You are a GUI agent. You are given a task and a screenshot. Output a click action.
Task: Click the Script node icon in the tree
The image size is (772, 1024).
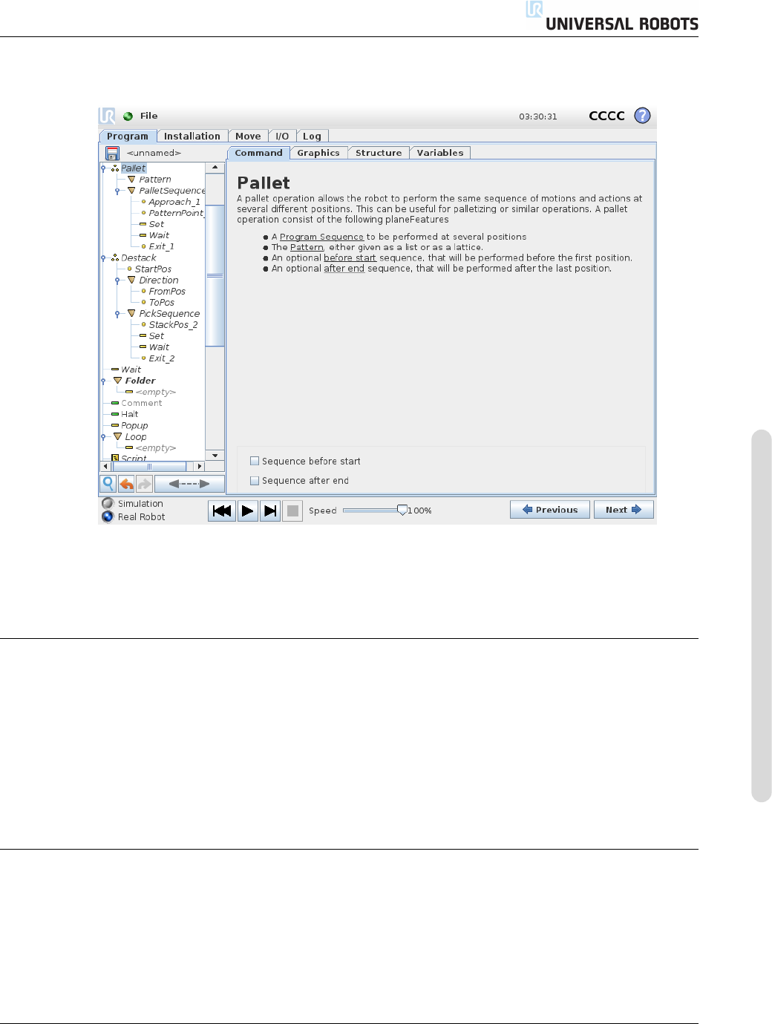click(115, 459)
